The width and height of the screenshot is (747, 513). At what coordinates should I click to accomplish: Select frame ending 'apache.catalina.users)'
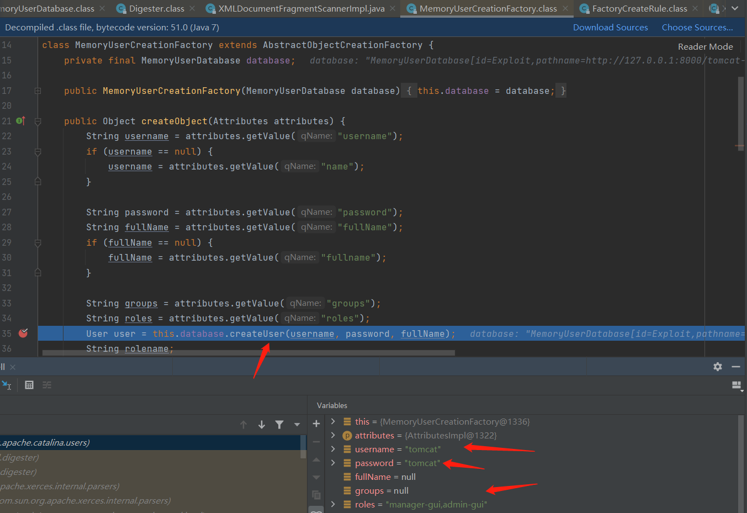150,442
